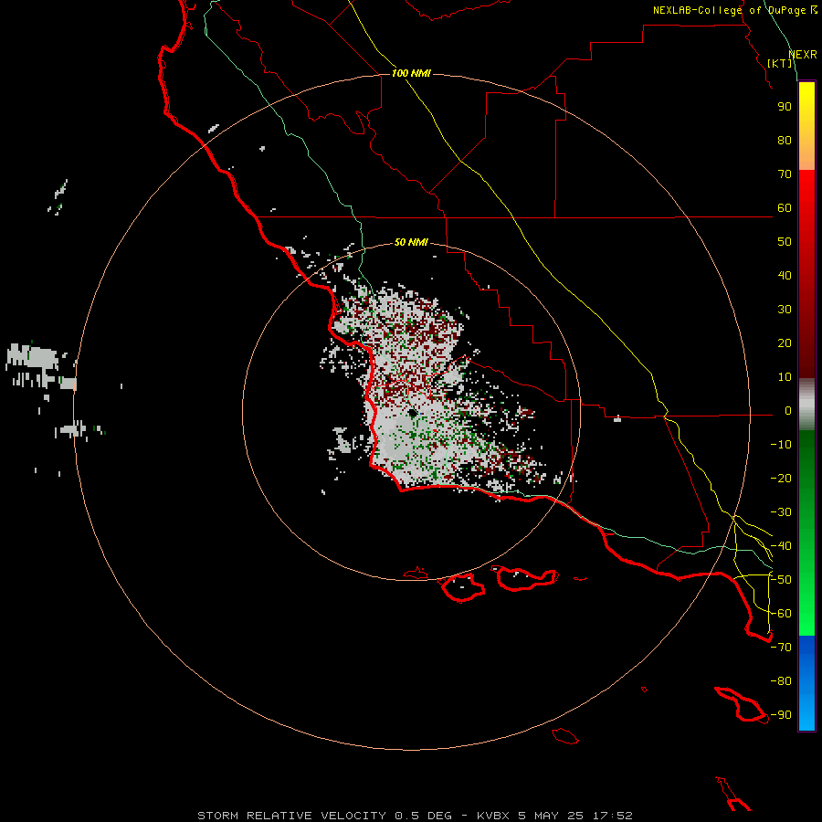Click the 40 value on velocity scale
Screen dimensions: 822x822
pos(785,276)
